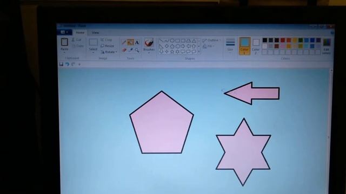The image size is (346, 194).
Task: Choose the Triangle shape in top row
Action: pos(194,41)
